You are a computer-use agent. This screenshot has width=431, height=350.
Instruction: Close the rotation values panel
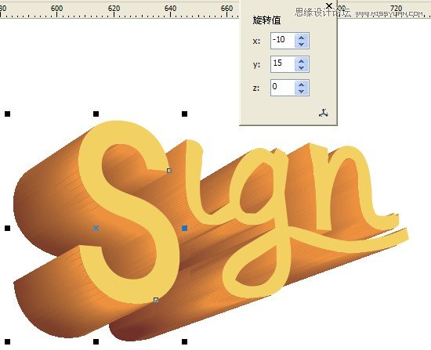point(329,5)
